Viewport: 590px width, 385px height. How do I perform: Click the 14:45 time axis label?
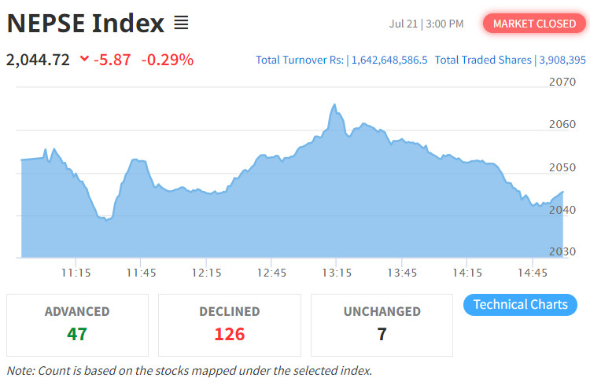pos(533,273)
